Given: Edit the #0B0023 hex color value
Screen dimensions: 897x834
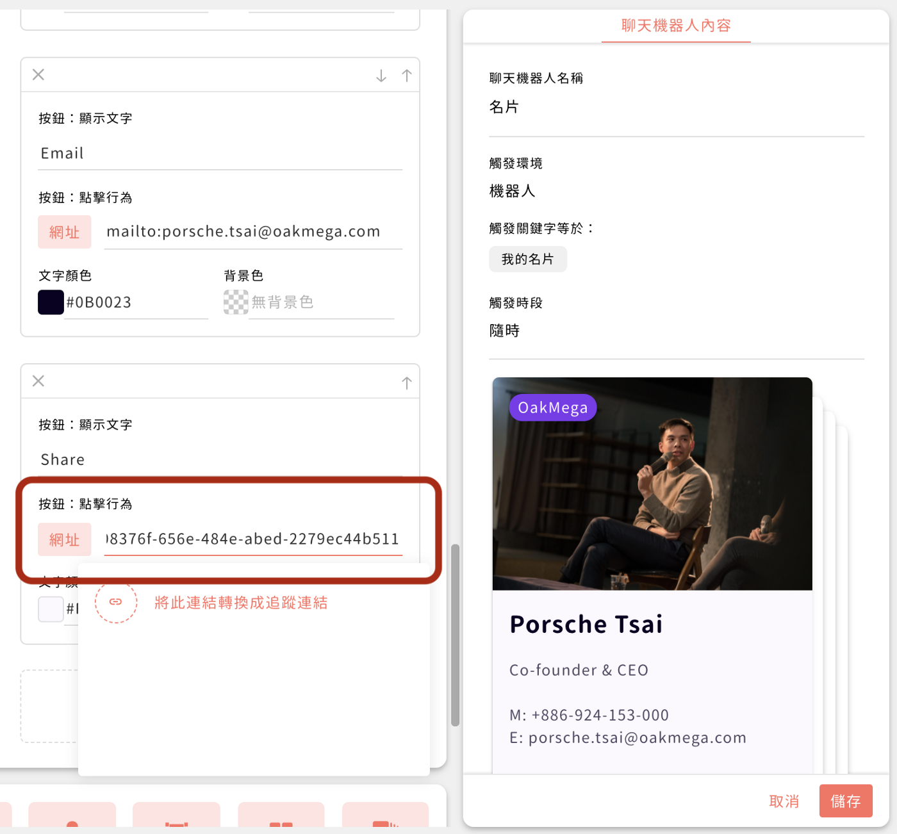Looking at the screenshot, I should [136, 302].
